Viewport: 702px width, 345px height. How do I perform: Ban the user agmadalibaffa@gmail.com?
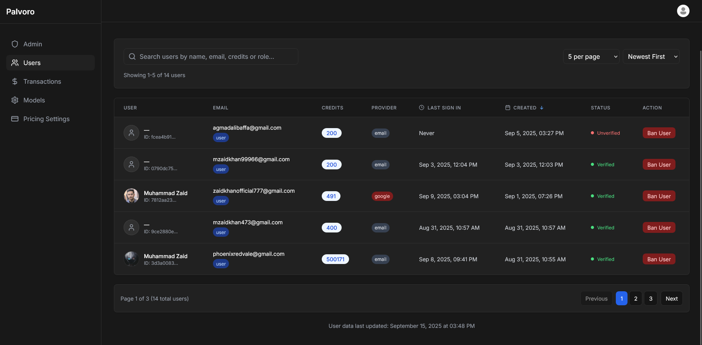click(659, 133)
